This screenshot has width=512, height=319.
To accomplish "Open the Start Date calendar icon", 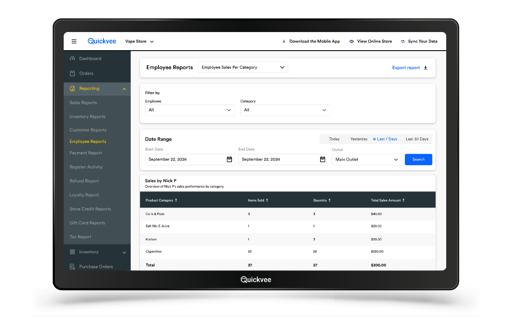I will pyautogui.click(x=229, y=159).
